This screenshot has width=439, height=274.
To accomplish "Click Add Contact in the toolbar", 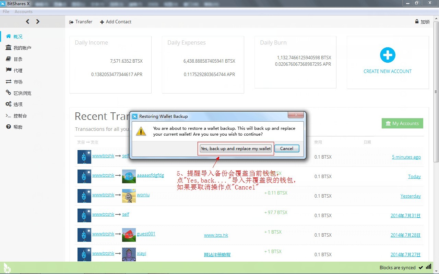I will (116, 22).
